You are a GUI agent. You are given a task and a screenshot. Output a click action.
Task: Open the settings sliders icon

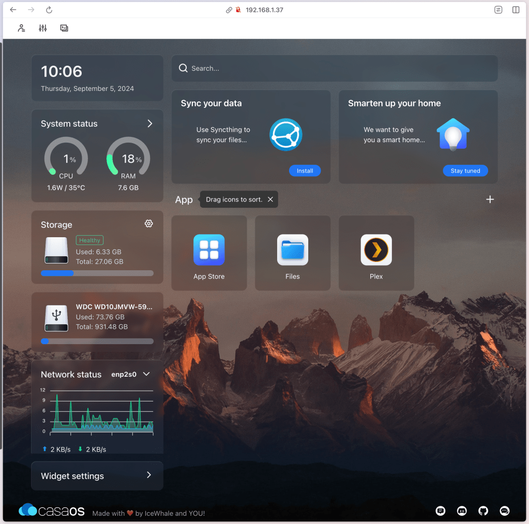point(43,28)
